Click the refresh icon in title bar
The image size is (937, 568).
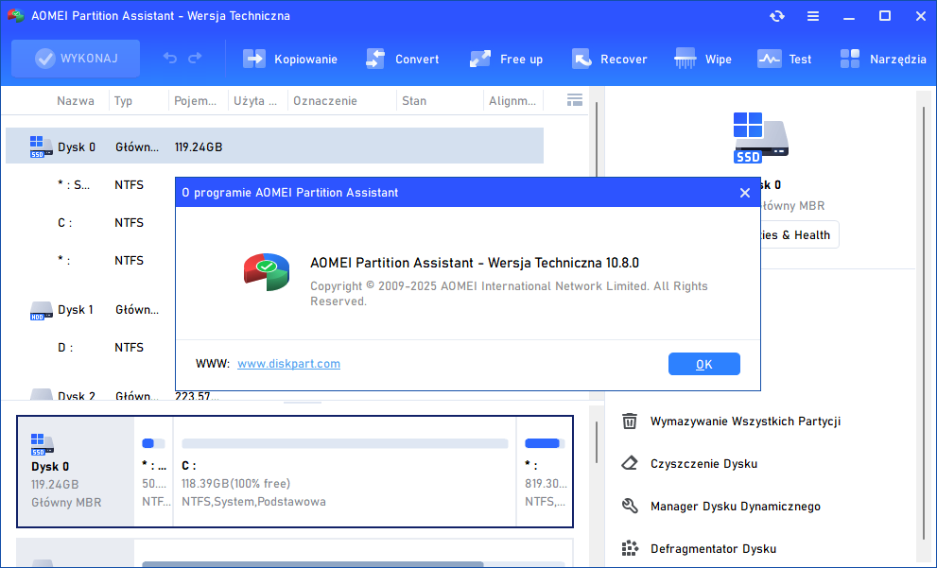777,16
